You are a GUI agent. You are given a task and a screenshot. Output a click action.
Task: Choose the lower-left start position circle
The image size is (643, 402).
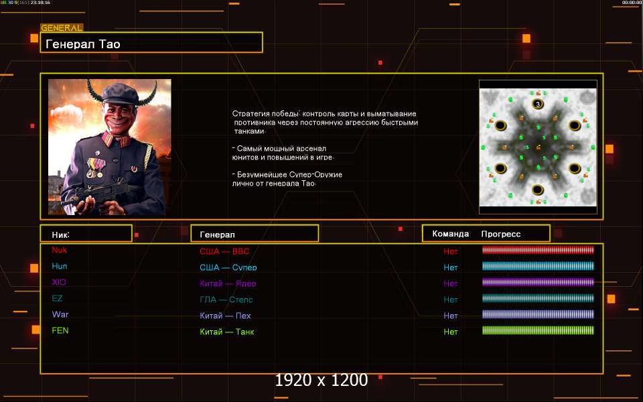(500, 168)
